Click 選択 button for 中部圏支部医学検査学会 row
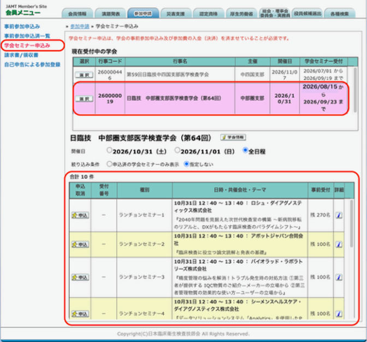Viewport: 367px width, 342px height. click(84, 99)
